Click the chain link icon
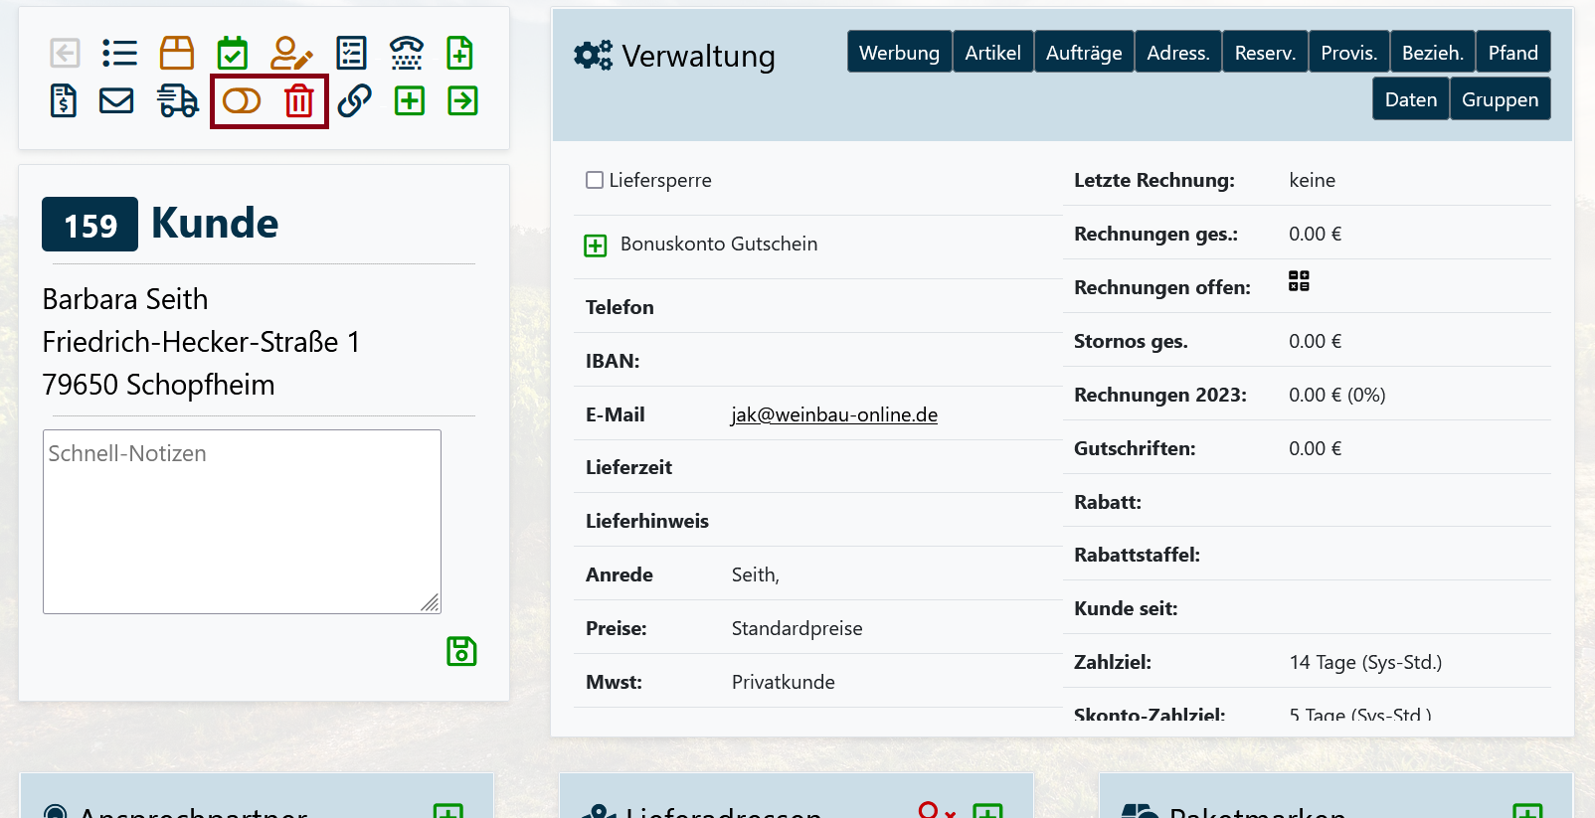This screenshot has width=1595, height=818. 354,101
